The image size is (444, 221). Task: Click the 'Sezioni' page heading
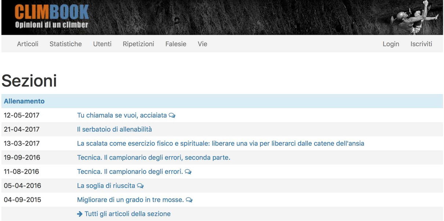click(29, 81)
